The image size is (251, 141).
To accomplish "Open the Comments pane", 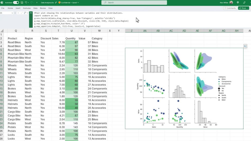I will click(230, 8).
